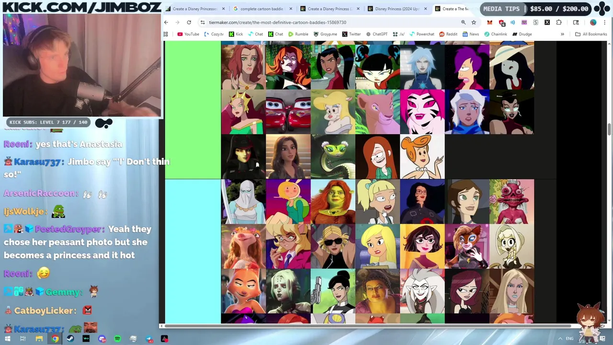
Task: Pick the bunny-hat Fionna image
Action: point(288,202)
